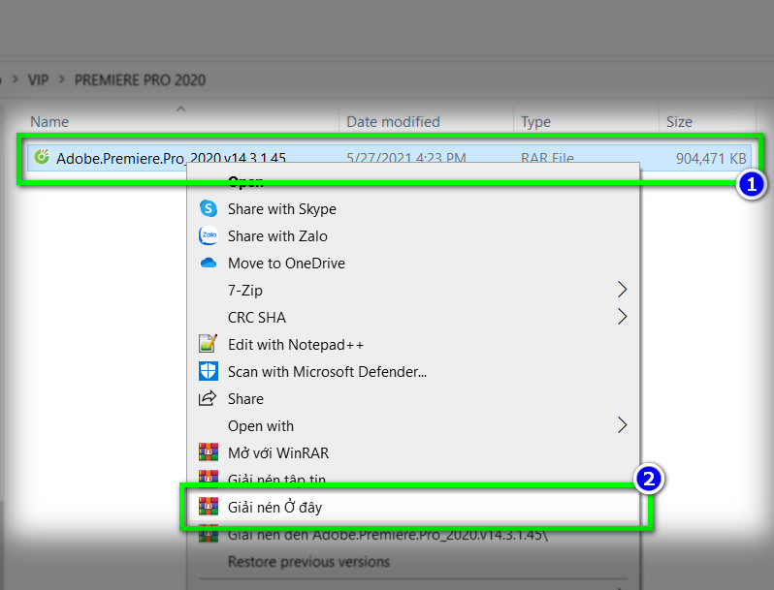Click the PREMIERE PRO 2020 breadcrumb
The height and width of the screenshot is (590, 774).
(140, 79)
